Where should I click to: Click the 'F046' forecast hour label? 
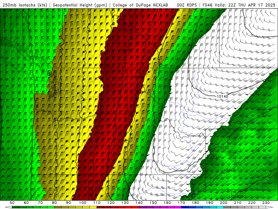click(207, 5)
